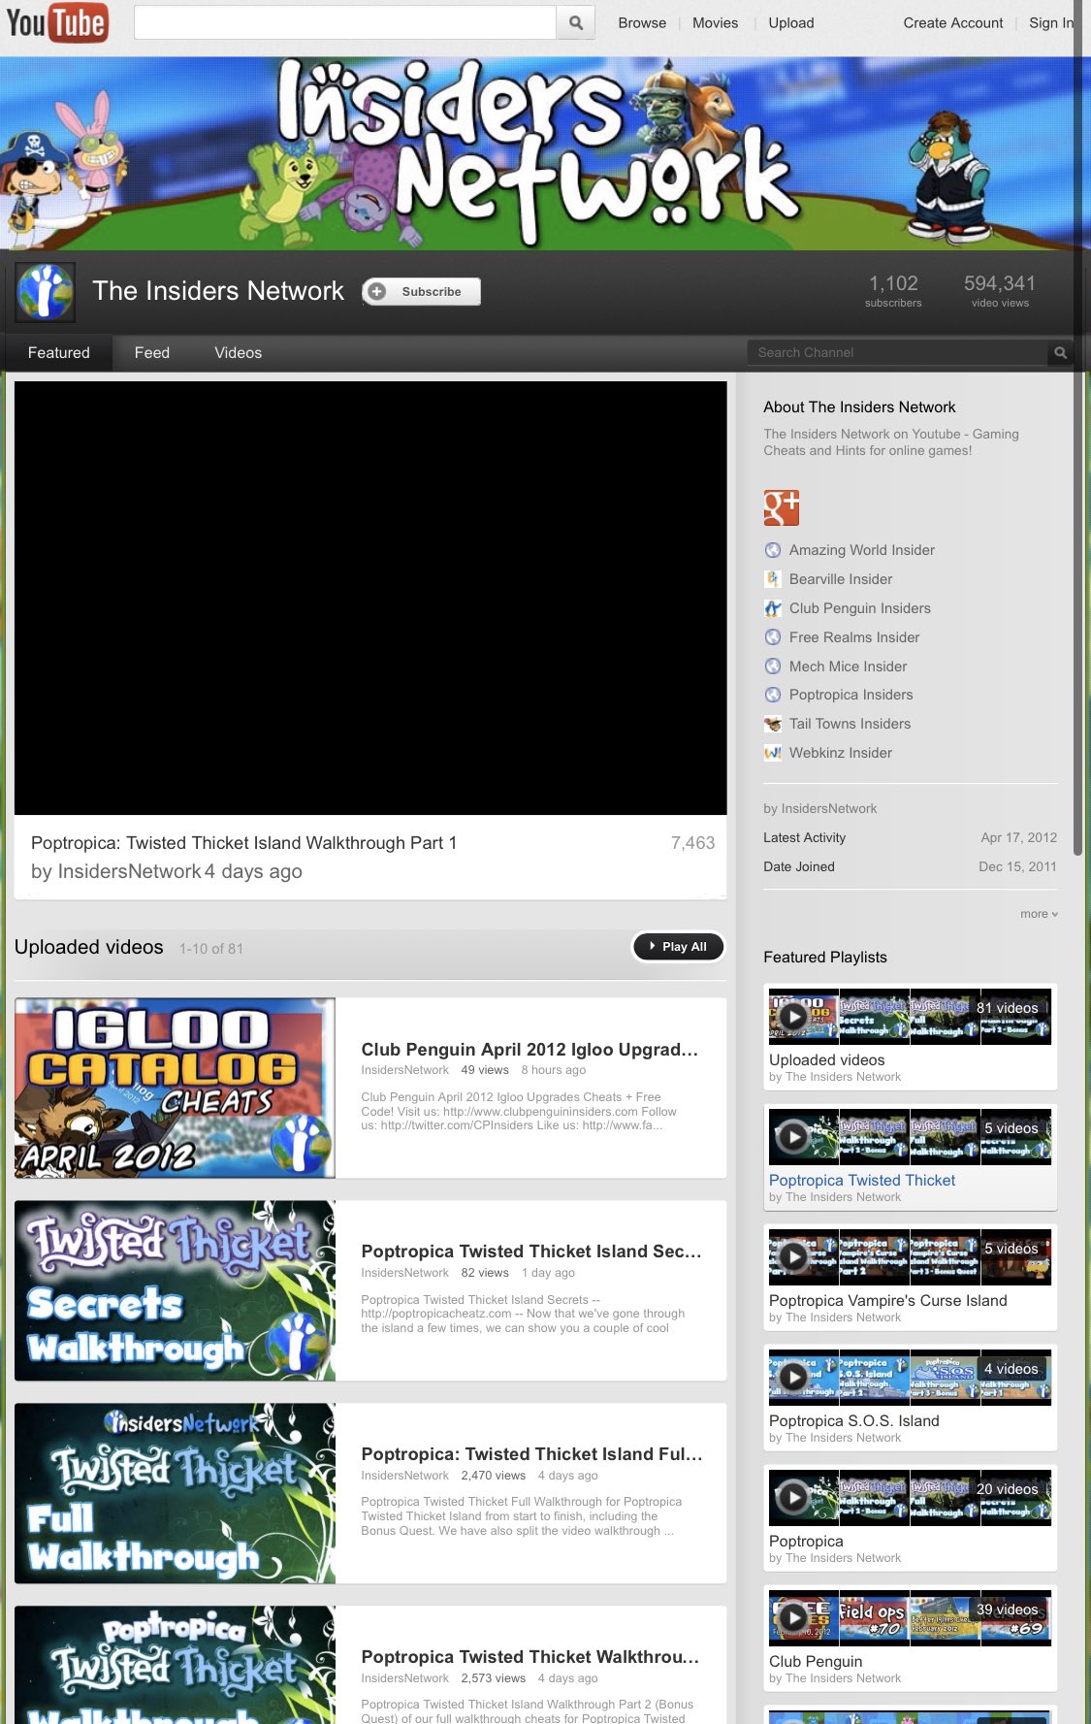Image resolution: width=1091 pixels, height=1724 pixels.
Task: Click the YouTube search input field
Action: coord(345,22)
